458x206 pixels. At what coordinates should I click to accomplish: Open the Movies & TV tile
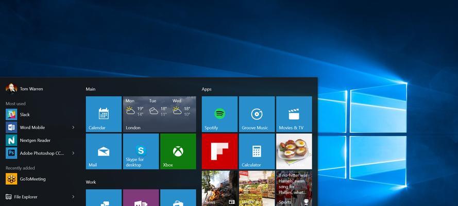pos(294,114)
